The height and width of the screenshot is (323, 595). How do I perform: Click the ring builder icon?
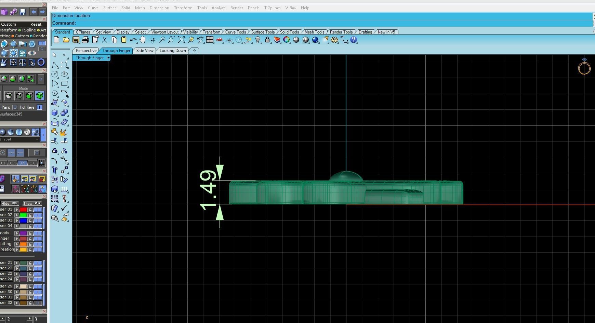(x=41, y=62)
